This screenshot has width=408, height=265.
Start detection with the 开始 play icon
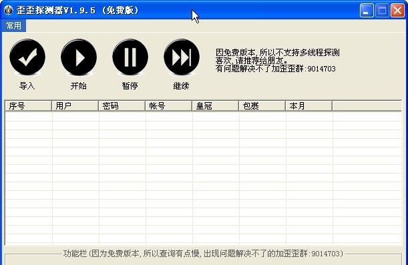pyautogui.click(x=79, y=57)
